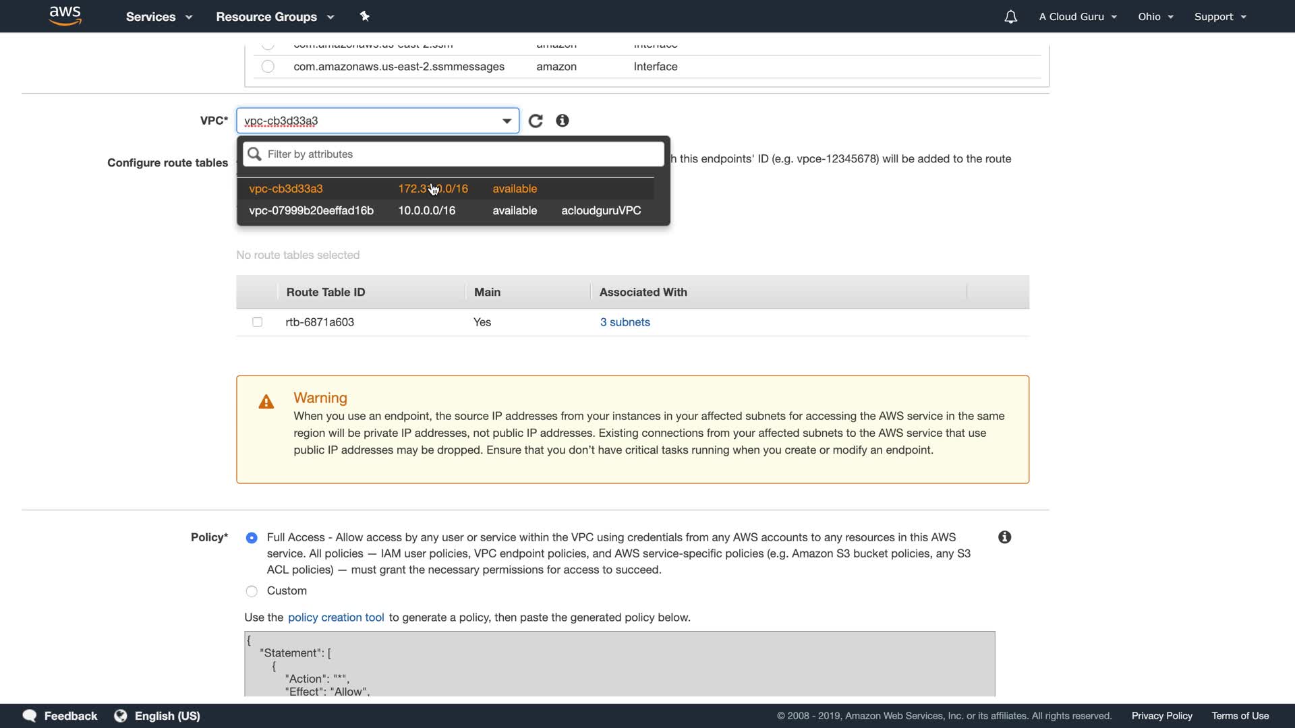Screen dimensions: 1295x728
Task: Choose the vpc-cb3d33a3 dropdown entry
Action: 286,189
